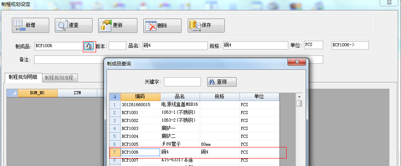Select the 制程规划明细 tab

(23, 78)
